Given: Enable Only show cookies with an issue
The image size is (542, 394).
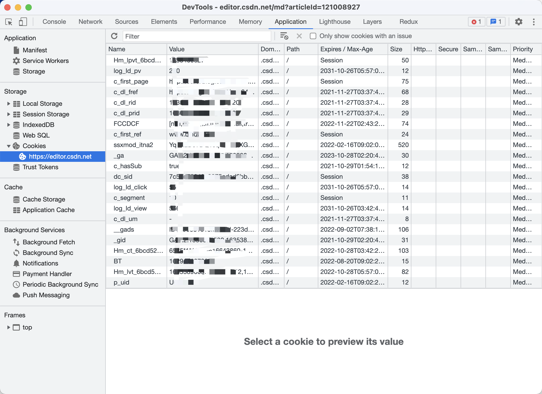Looking at the screenshot, I should [313, 36].
